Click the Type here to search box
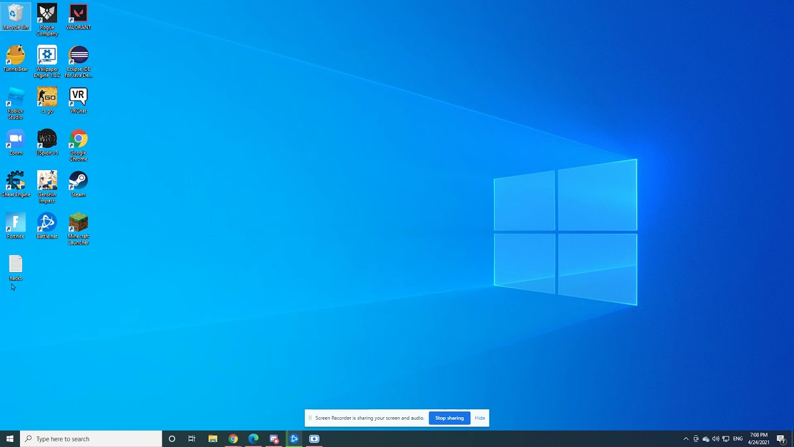 91,439
